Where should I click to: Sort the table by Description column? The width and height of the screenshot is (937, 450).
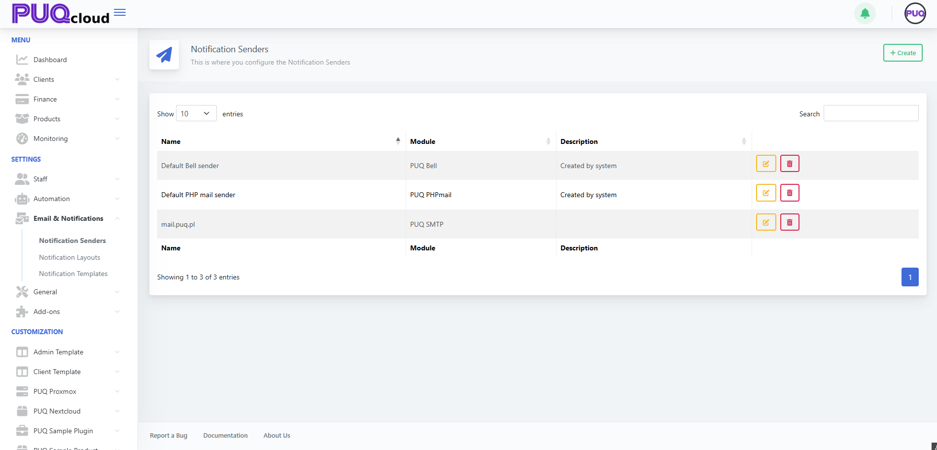click(654, 141)
